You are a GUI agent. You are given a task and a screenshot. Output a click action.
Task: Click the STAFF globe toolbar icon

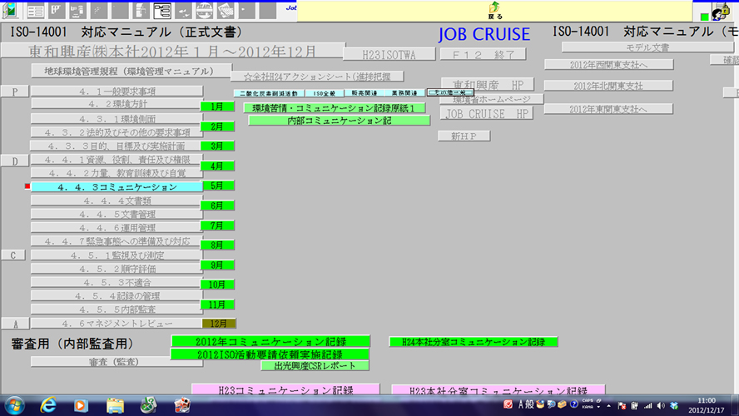tap(205, 11)
